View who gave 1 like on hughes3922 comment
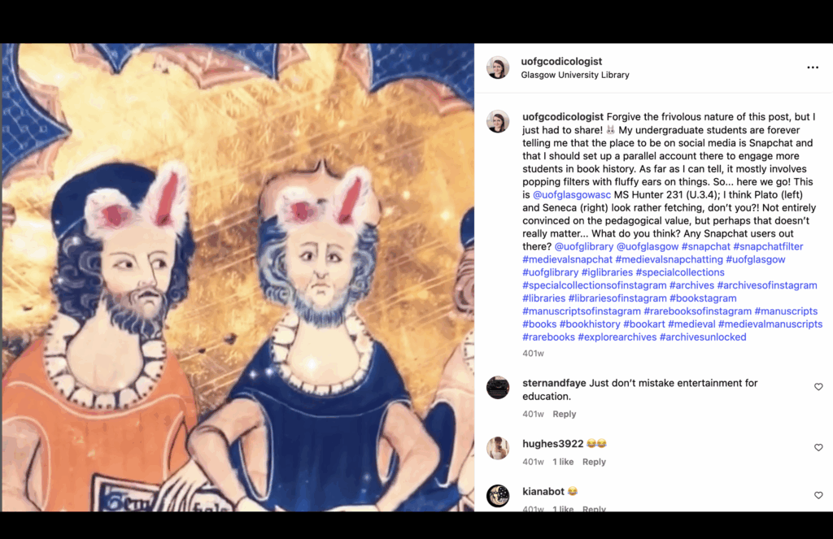This screenshot has height=539, width=833. [x=563, y=462]
